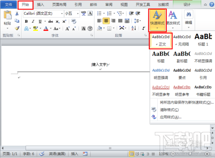Toggle center alignment

click(106, 21)
